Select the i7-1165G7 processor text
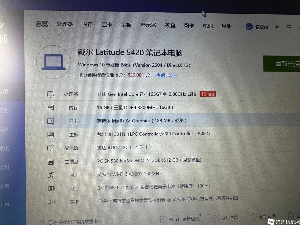This screenshot has width=300, height=225. click(x=146, y=94)
